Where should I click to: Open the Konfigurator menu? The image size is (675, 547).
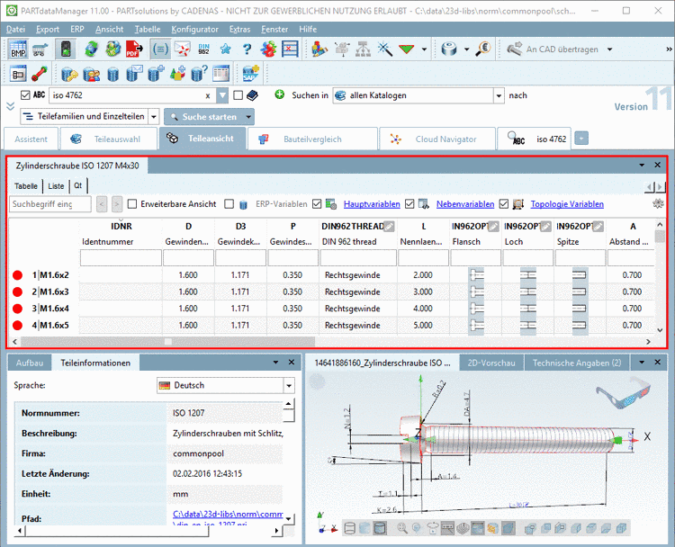[194, 29]
